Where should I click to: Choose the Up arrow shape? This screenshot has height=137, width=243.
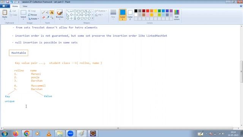89,15
